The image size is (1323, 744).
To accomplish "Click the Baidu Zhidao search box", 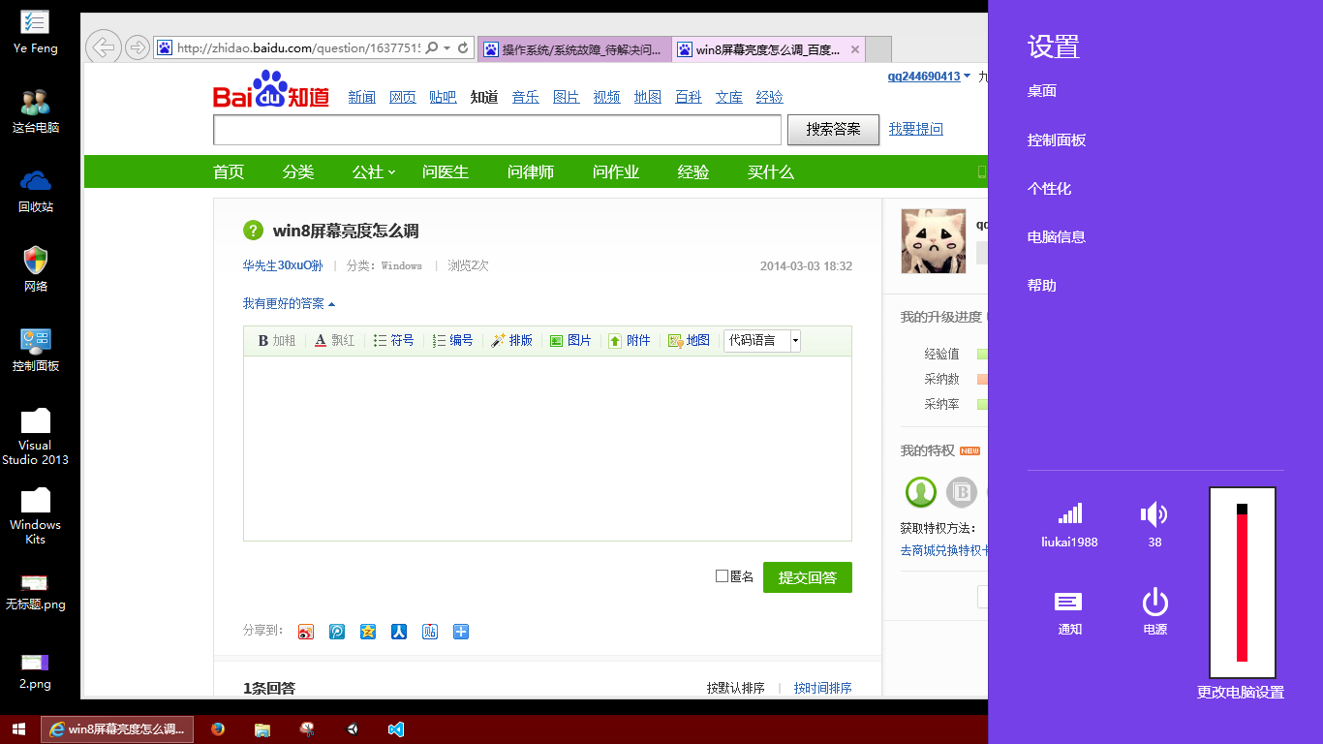I will [x=497, y=130].
